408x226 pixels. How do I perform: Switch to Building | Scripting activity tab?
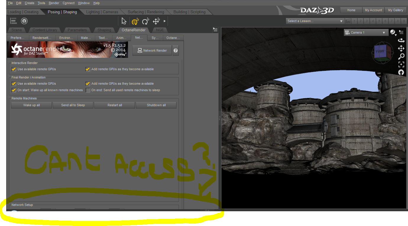[190, 12]
